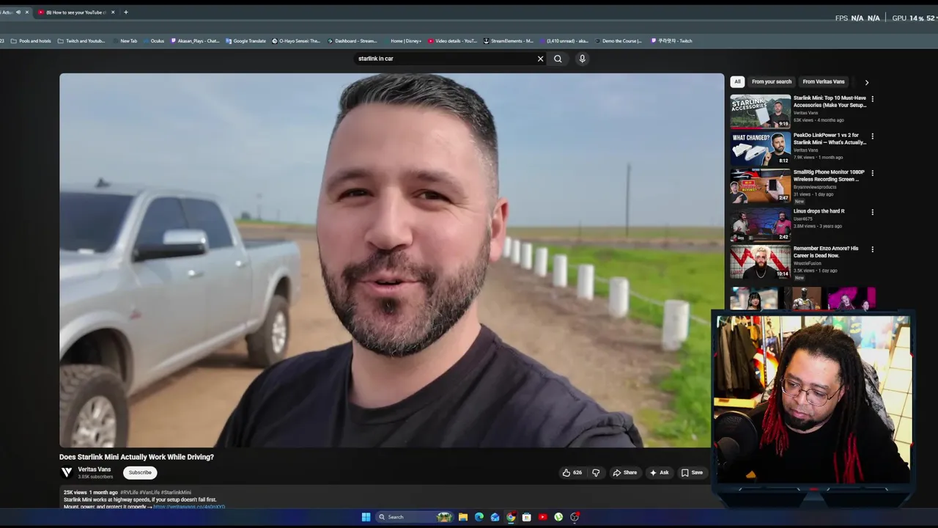Open Linus drops the hard R thumbnail
The image size is (938, 528).
(x=760, y=224)
